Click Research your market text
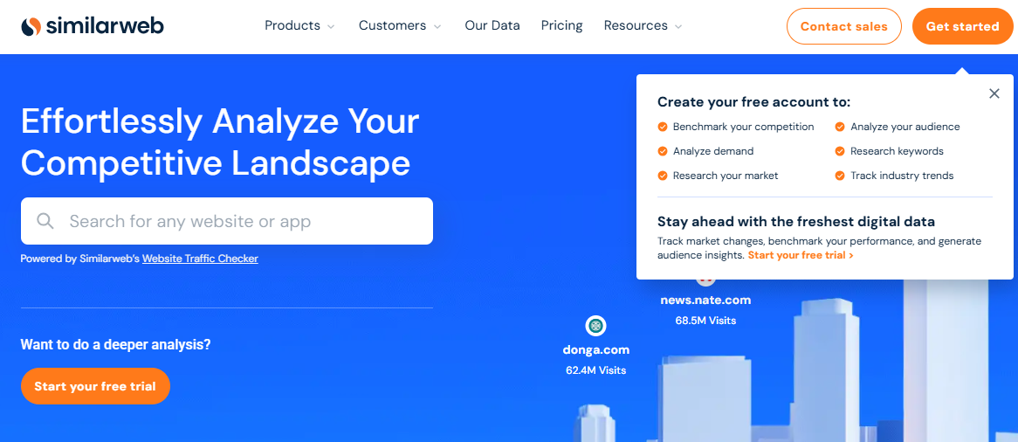Image resolution: width=1018 pixels, height=442 pixels. [x=726, y=176]
